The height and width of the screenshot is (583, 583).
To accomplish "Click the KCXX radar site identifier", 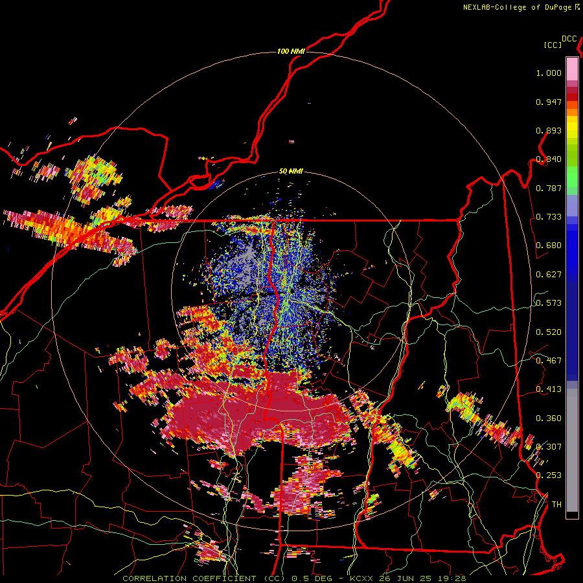I will (361, 578).
